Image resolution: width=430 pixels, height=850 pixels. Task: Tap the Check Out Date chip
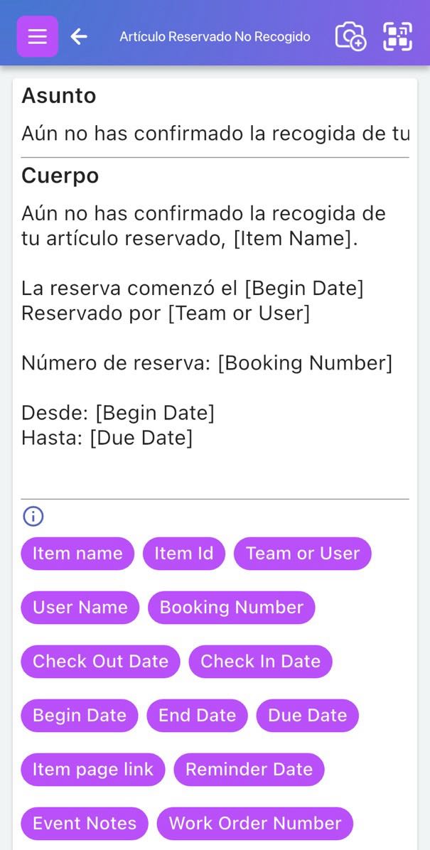click(x=100, y=661)
